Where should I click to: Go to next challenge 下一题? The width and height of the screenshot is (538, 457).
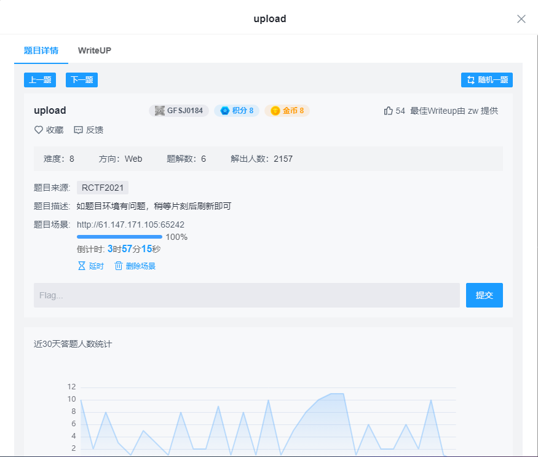pos(82,80)
